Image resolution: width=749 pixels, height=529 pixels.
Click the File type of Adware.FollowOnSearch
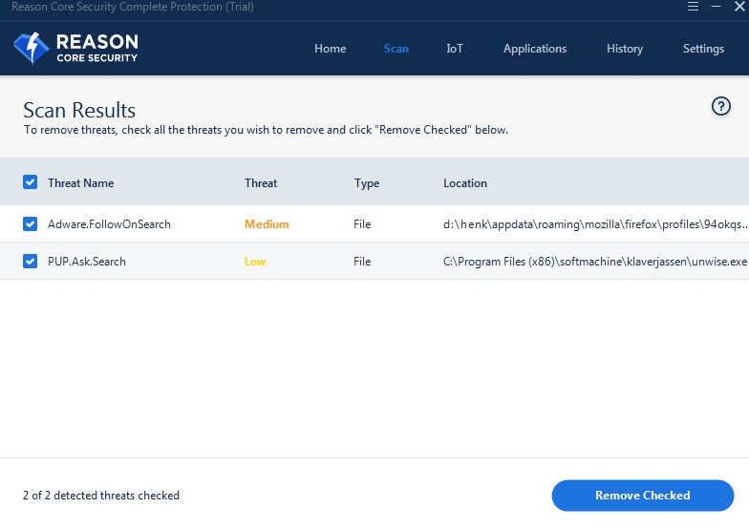click(x=362, y=223)
